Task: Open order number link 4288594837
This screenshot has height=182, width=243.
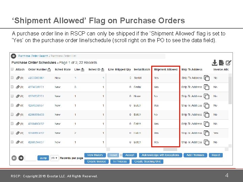Action: click(x=36, y=142)
